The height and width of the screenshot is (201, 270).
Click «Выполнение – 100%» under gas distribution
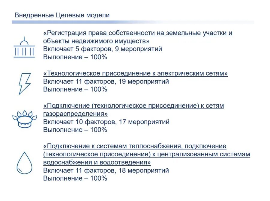(75, 130)
